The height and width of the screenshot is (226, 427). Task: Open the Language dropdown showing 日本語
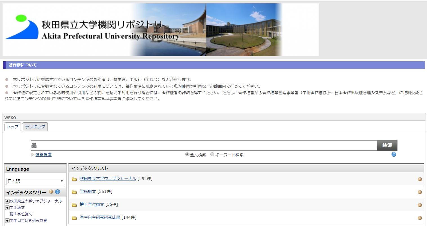pyautogui.click(x=35, y=181)
